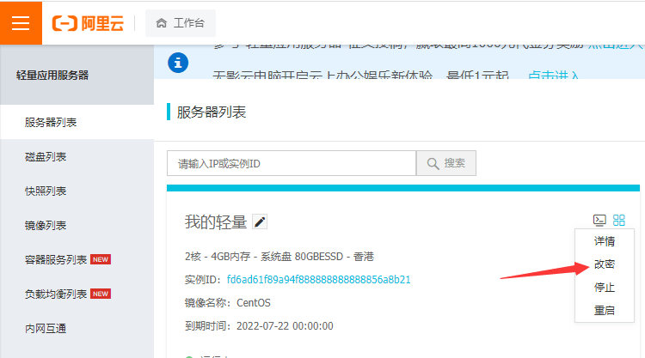The width and height of the screenshot is (645, 358).
Task: Open 镜像列表 in the sidebar
Action: (x=46, y=226)
